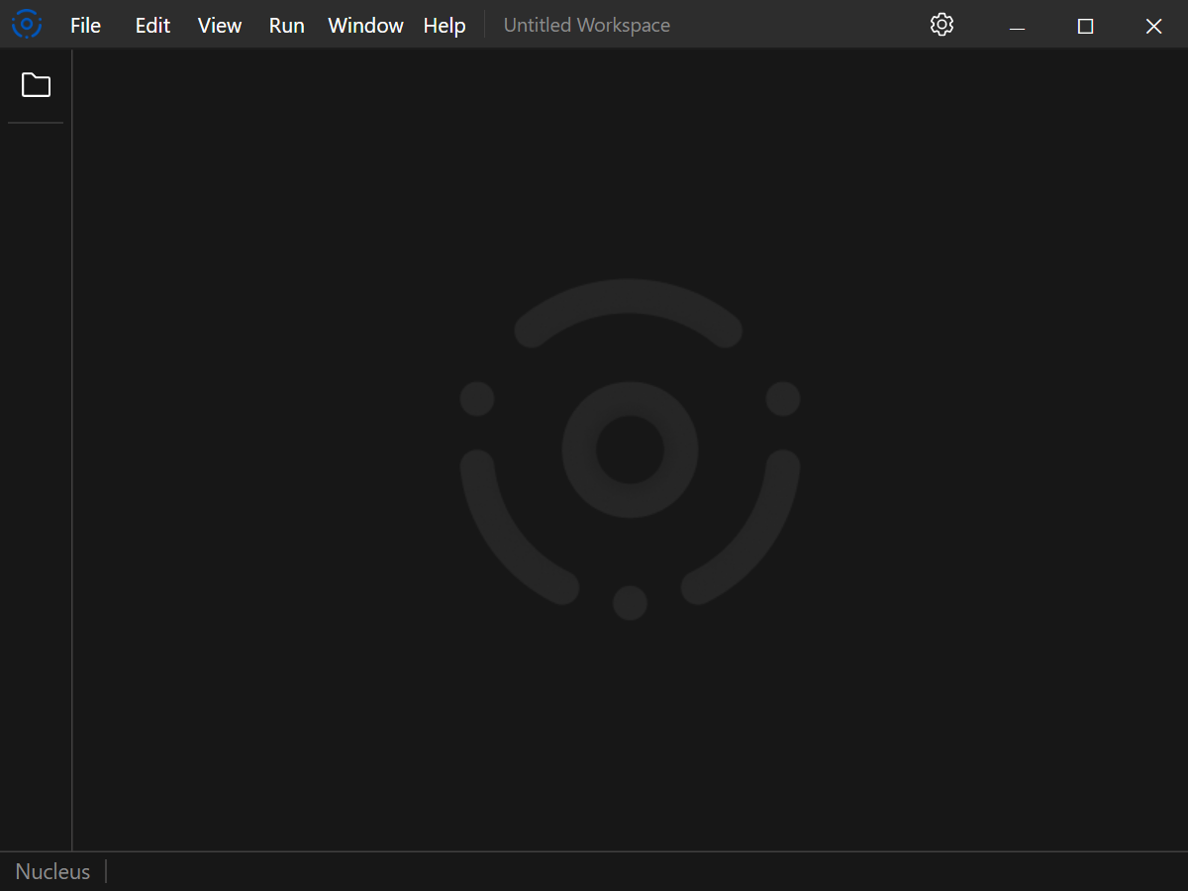Click the divider below the folder icon
Viewport: 1188px width, 891px height.
coord(36,125)
